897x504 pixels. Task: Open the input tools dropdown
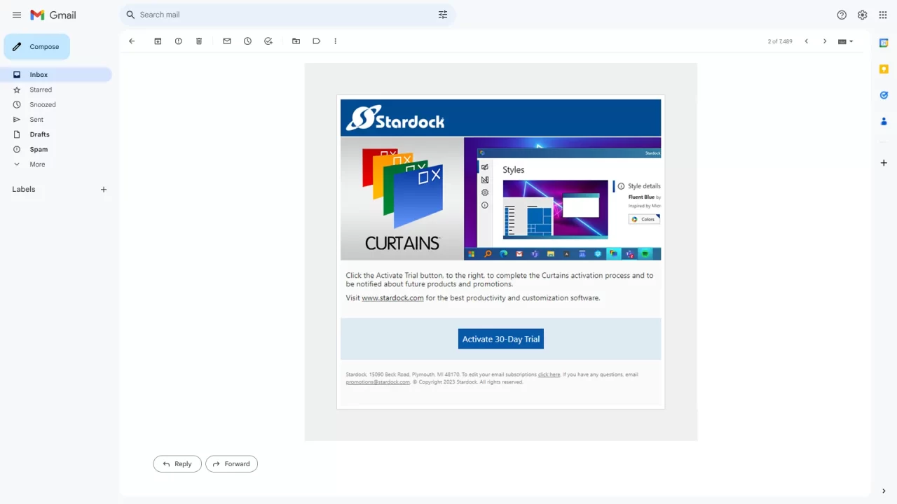point(846,41)
